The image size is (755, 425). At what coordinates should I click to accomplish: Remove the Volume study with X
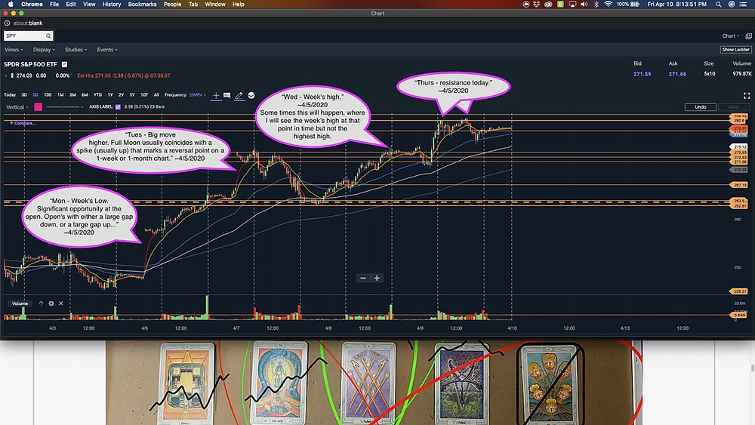60,303
